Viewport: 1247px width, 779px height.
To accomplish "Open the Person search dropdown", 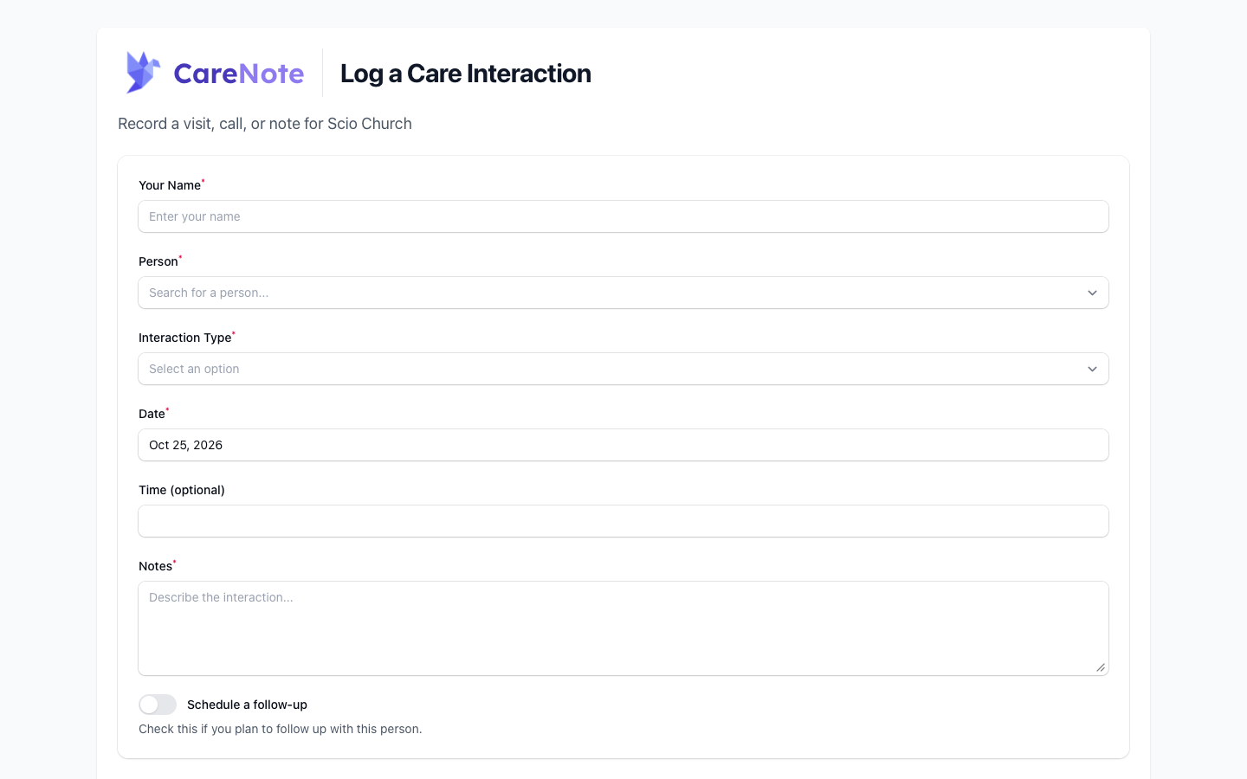I will pyautogui.click(x=623, y=293).
